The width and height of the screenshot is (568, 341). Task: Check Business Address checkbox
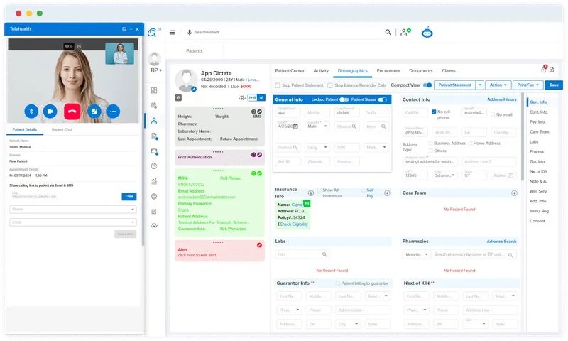coord(431,143)
